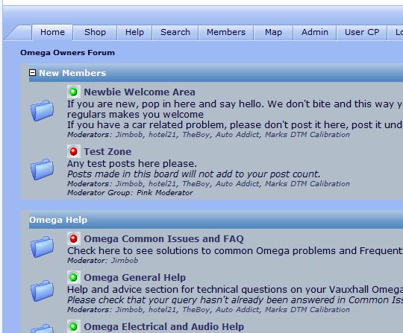Go to the Search tab

[175, 32]
